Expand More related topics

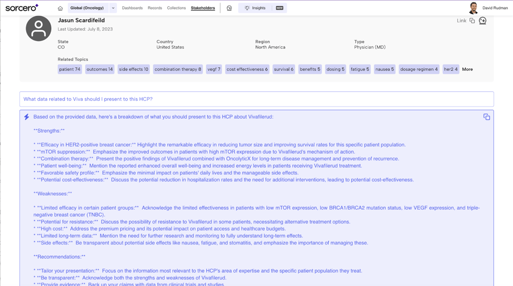(x=467, y=69)
